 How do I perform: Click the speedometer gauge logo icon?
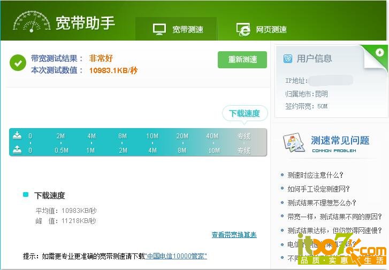click(32, 22)
